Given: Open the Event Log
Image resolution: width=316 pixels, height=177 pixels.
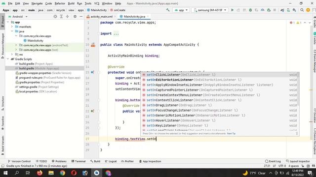Looking at the screenshot, I should click(273, 161).
